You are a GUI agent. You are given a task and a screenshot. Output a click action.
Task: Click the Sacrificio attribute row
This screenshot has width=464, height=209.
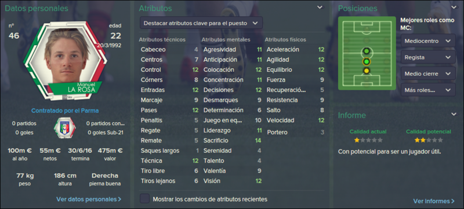233,141
